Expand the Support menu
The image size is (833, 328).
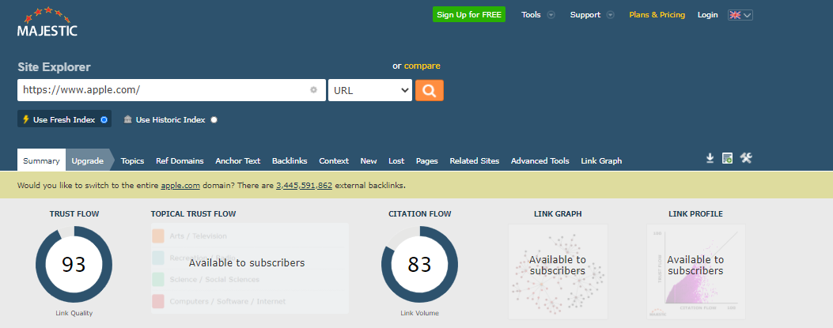[592, 15]
